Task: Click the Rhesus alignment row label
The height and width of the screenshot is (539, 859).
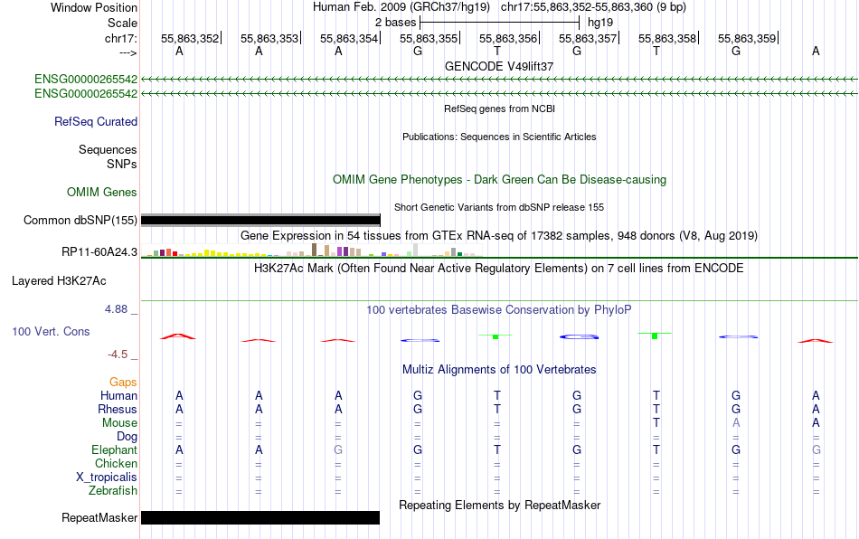Action: point(118,409)
